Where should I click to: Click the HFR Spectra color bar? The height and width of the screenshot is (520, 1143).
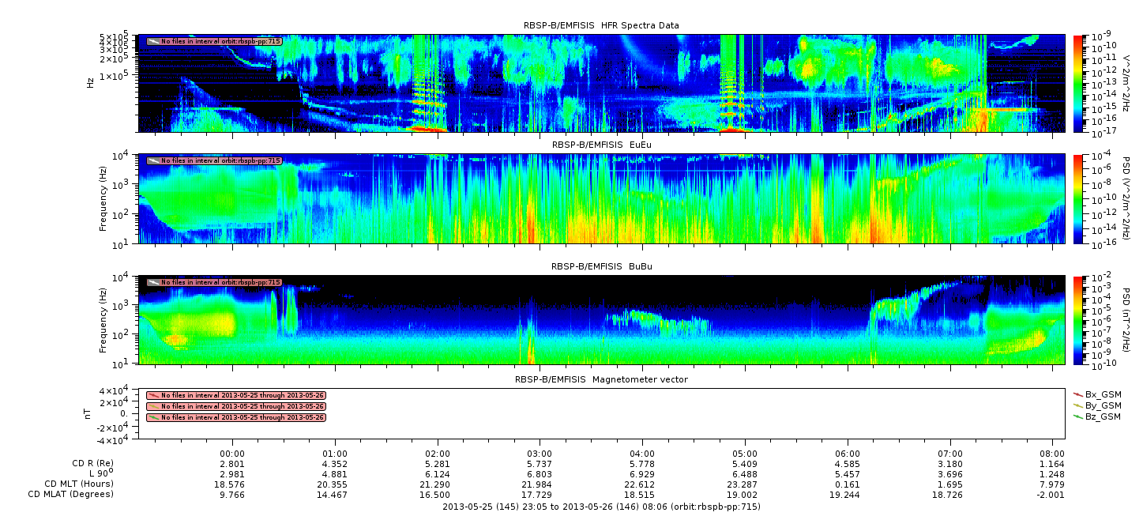1078,83
